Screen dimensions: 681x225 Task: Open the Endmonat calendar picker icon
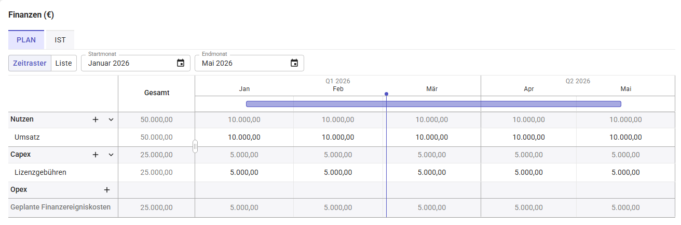pos(294,63)
